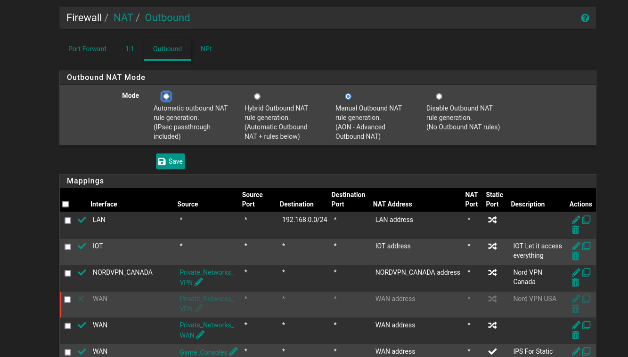
Task: Edit the LAN mapping rule
Action: pyautogui.click(x=576, y=220)
